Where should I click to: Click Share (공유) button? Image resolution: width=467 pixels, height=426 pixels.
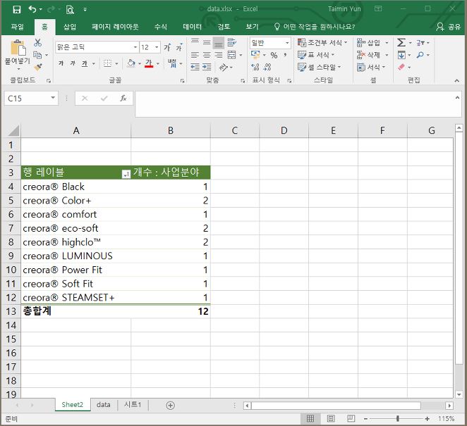pos(449,27)
